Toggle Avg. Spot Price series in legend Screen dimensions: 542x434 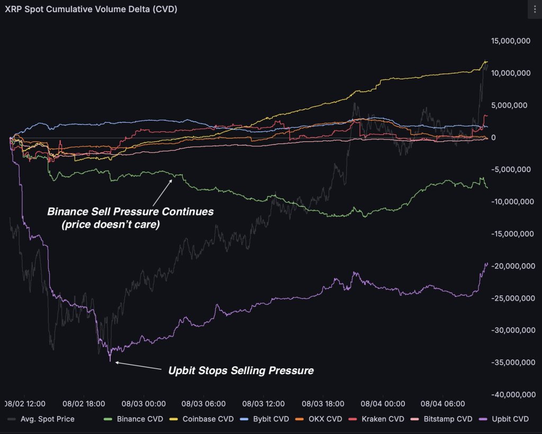tap(48, 419)
